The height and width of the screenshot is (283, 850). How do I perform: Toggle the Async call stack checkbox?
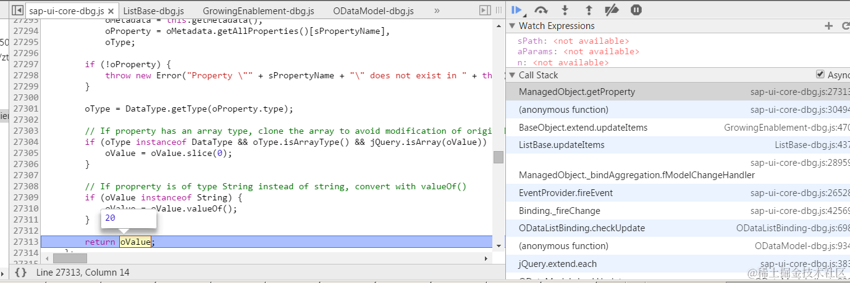[x=820, y=75]
